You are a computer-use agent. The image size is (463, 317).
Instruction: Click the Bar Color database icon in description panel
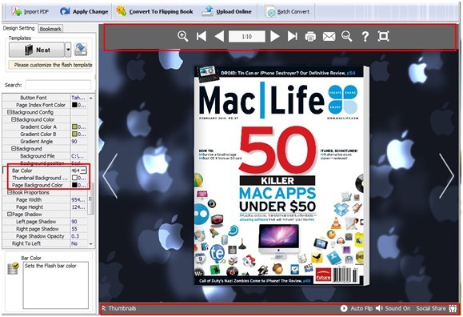[x=13, y=267]
